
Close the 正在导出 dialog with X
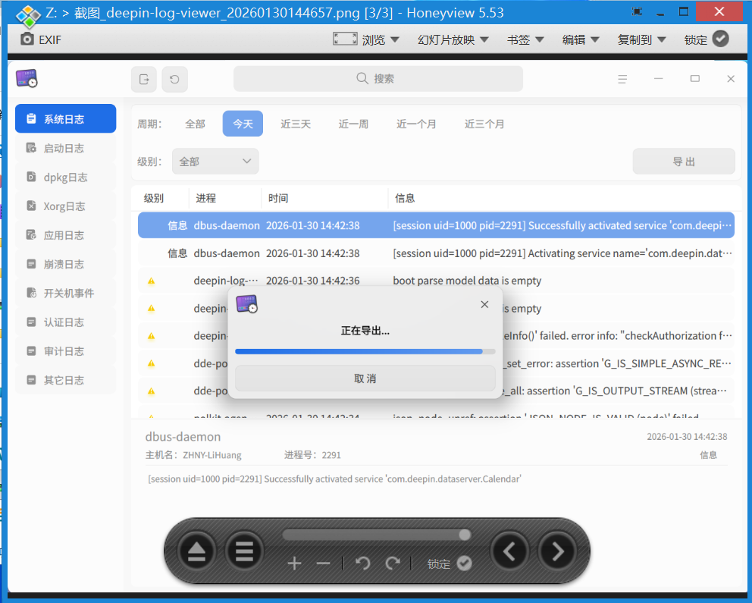(484, 305)
